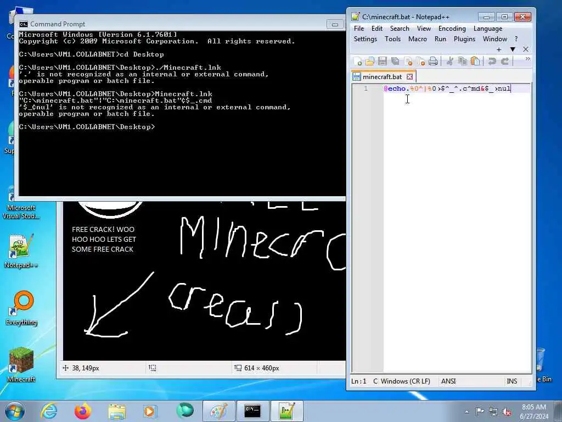Click the Copy icon in Notepad++ toolbar
Viewport: 562px width, 422px height.
click(462, 62)
